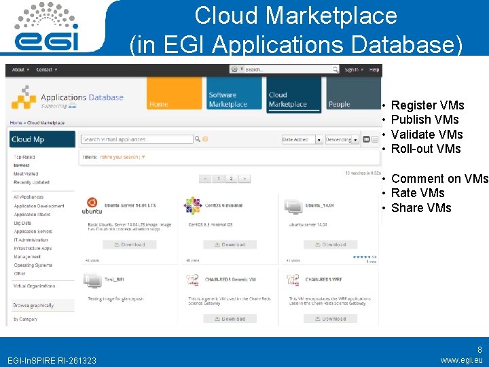This screenshot has width=489, height=367.
Task: Open the Test_BIFI appliance title
Action: tap(114, 279)
